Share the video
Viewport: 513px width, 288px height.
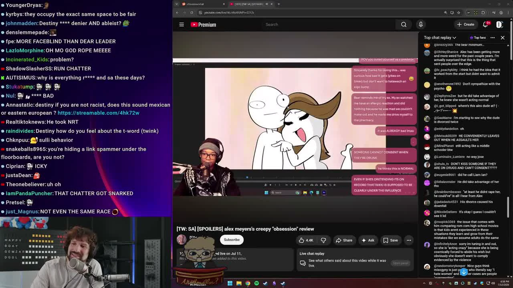(344, 240)
